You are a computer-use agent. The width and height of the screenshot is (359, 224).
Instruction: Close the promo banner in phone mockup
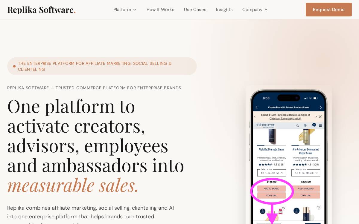320,117
